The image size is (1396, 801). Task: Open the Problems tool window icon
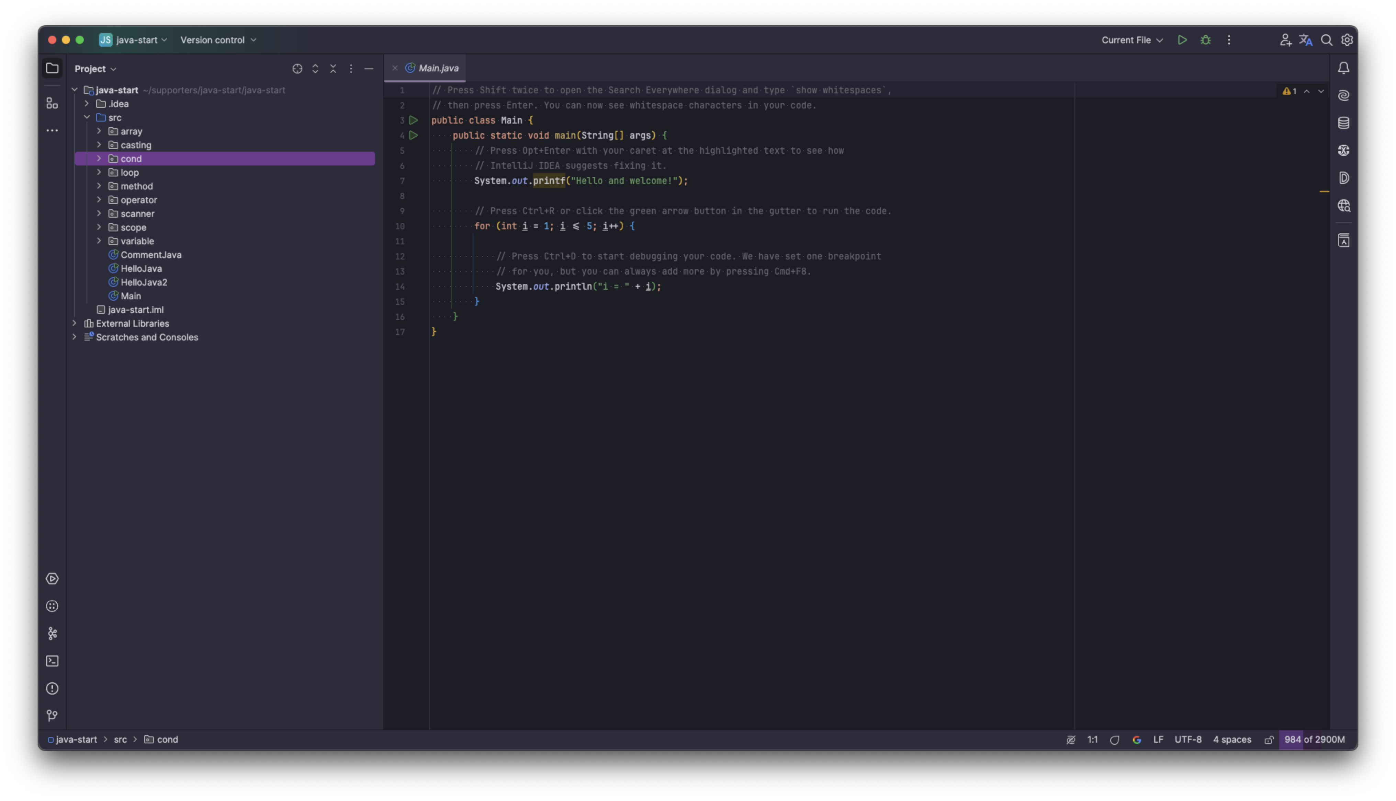[52, 688]
